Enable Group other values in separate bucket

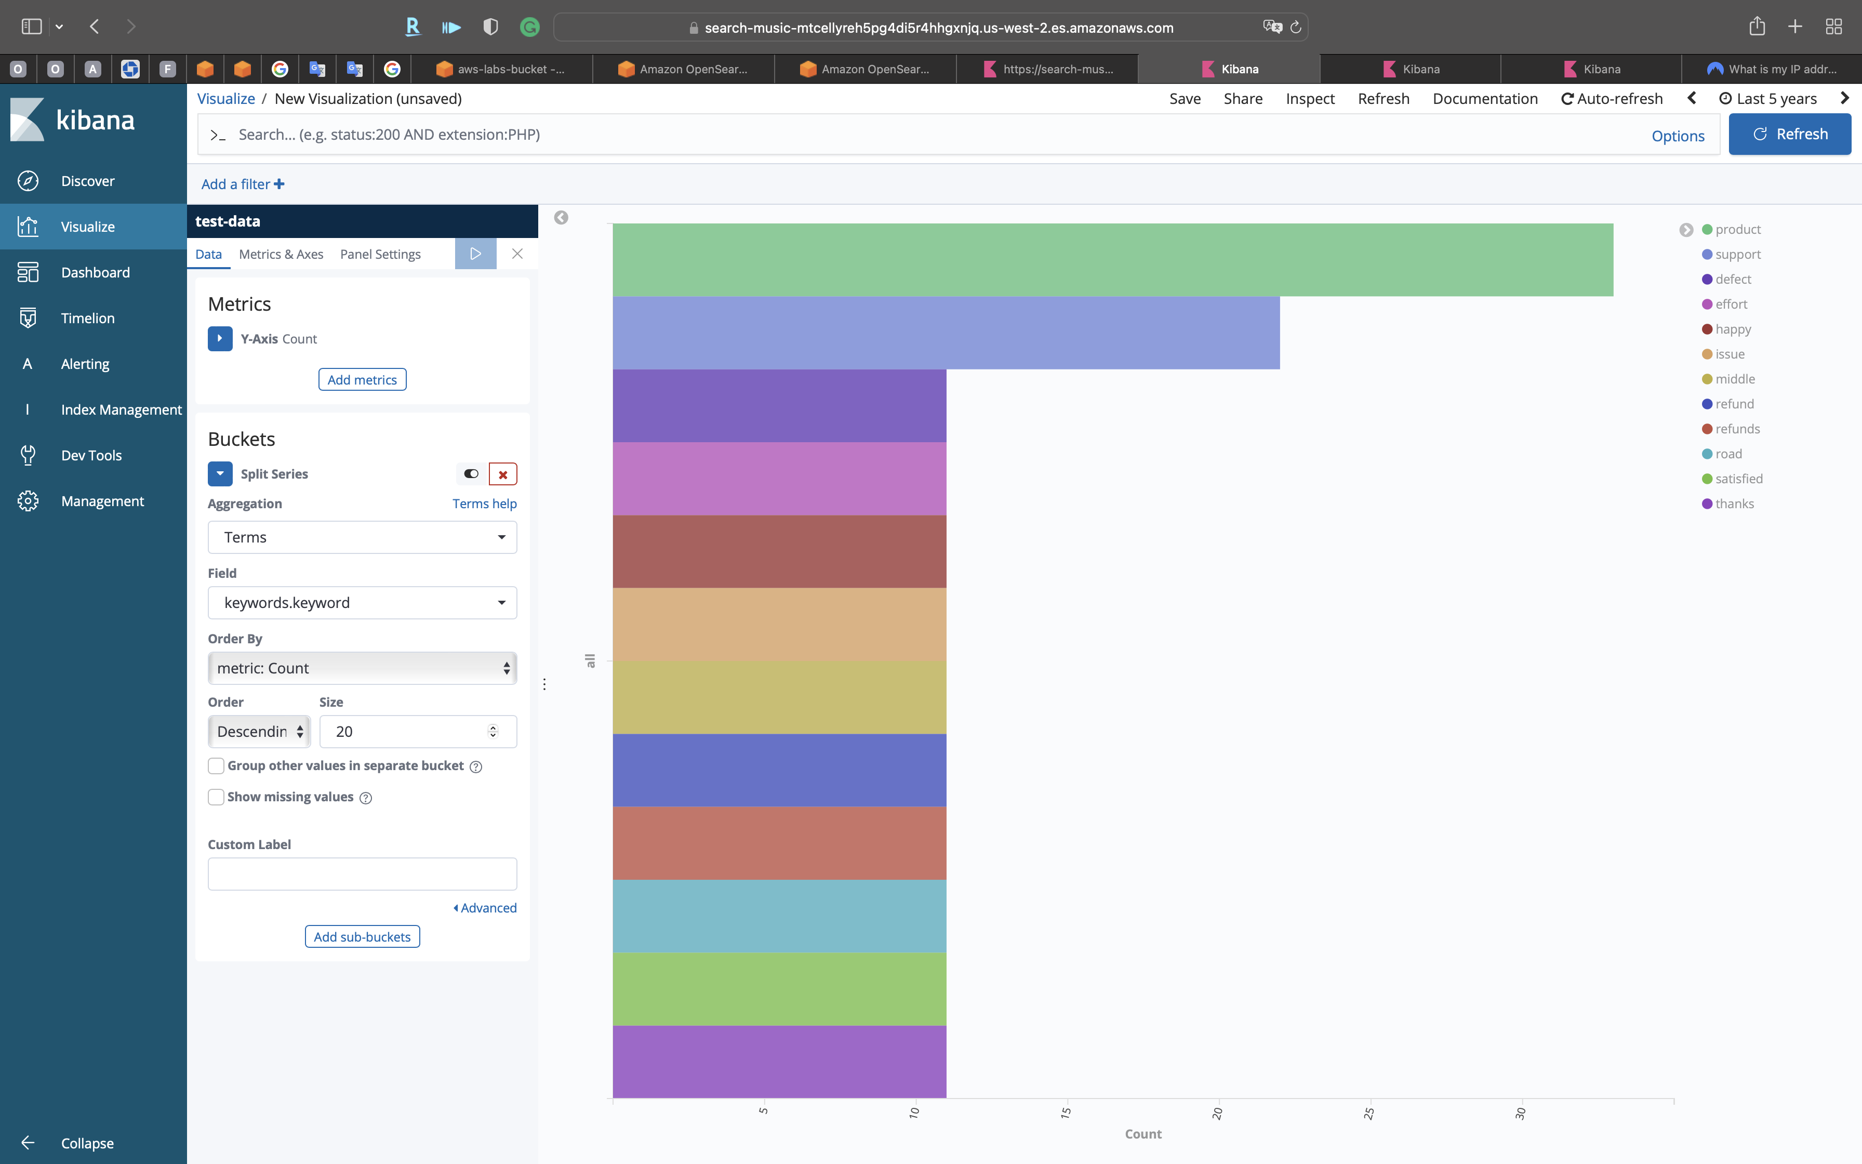click(x=216, y=766)
